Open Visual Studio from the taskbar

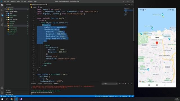(21, 99)
